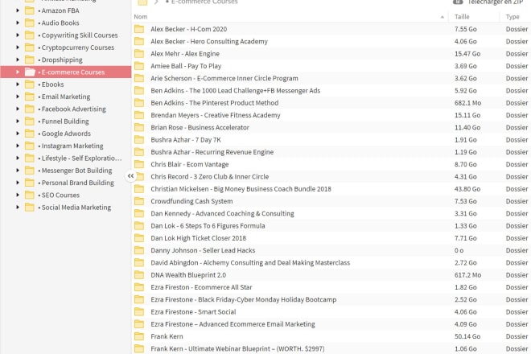
Task: Sort the list by the Nom column
Action: [x=141, y=17]
